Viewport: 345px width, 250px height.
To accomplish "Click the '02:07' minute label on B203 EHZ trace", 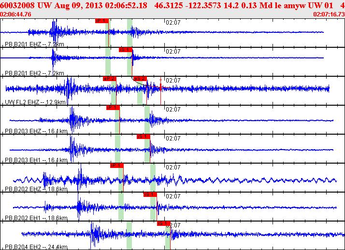I will pos(173,110).
